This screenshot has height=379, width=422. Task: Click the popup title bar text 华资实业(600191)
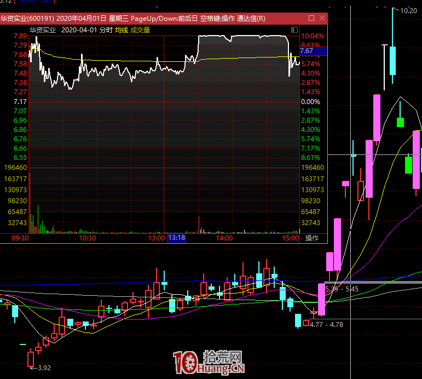point(27,18)
